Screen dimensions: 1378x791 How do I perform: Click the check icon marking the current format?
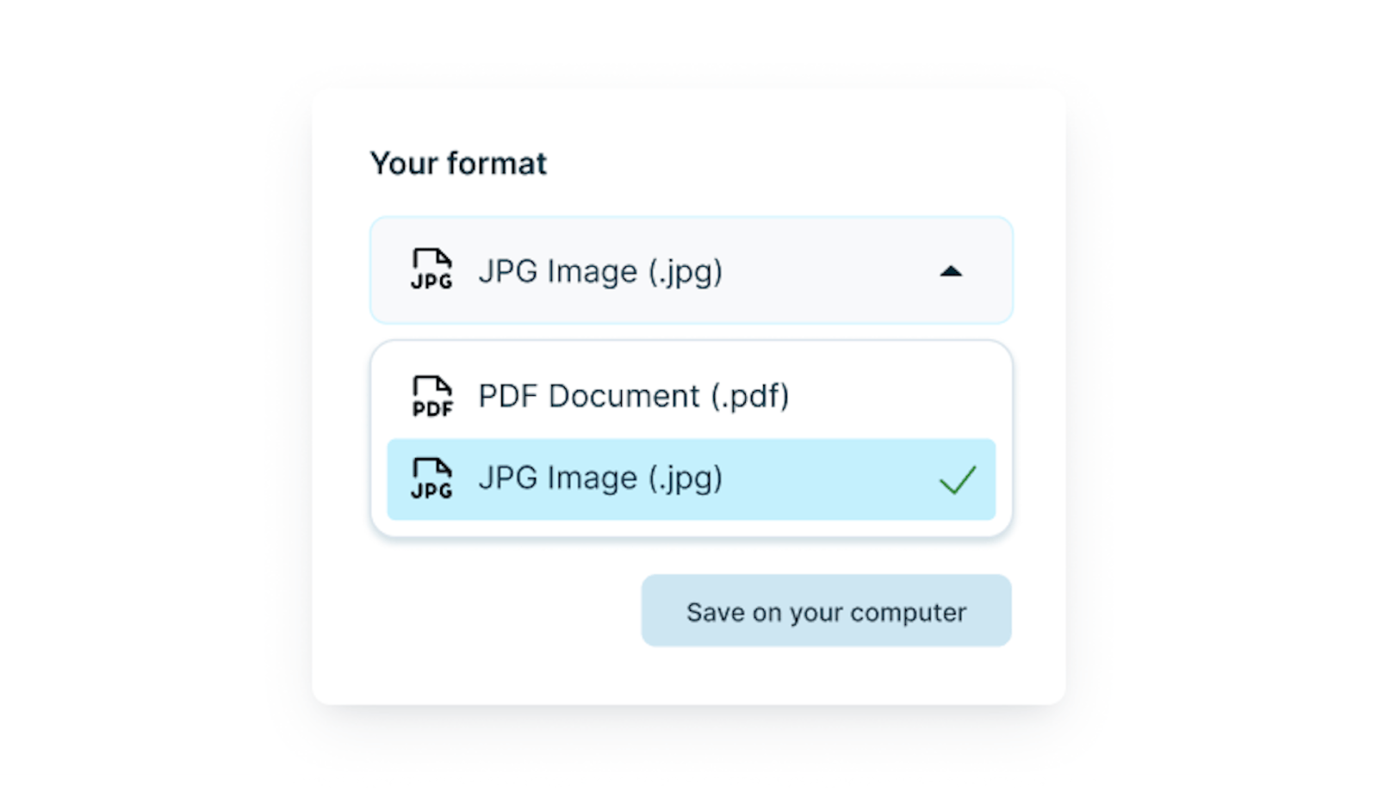pos(958,479)
